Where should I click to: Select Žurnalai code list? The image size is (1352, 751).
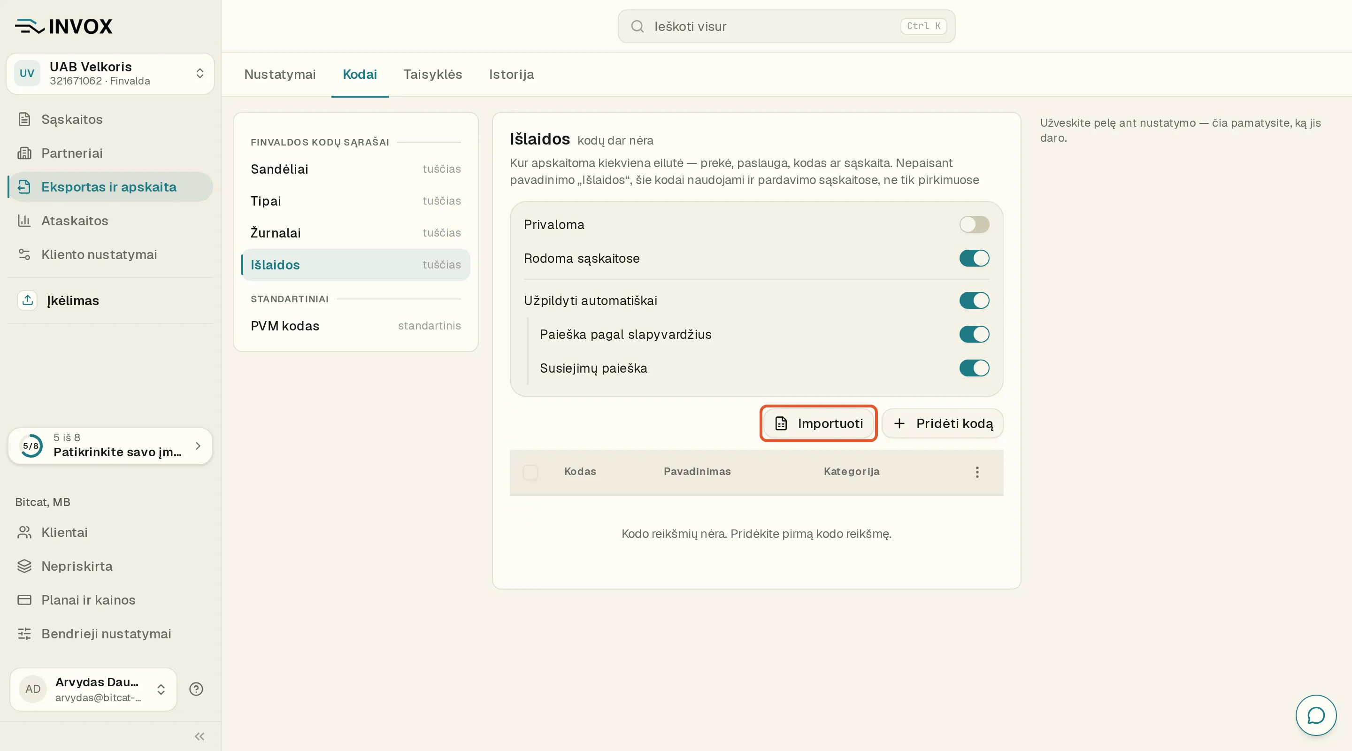click(x=355, y=233)
